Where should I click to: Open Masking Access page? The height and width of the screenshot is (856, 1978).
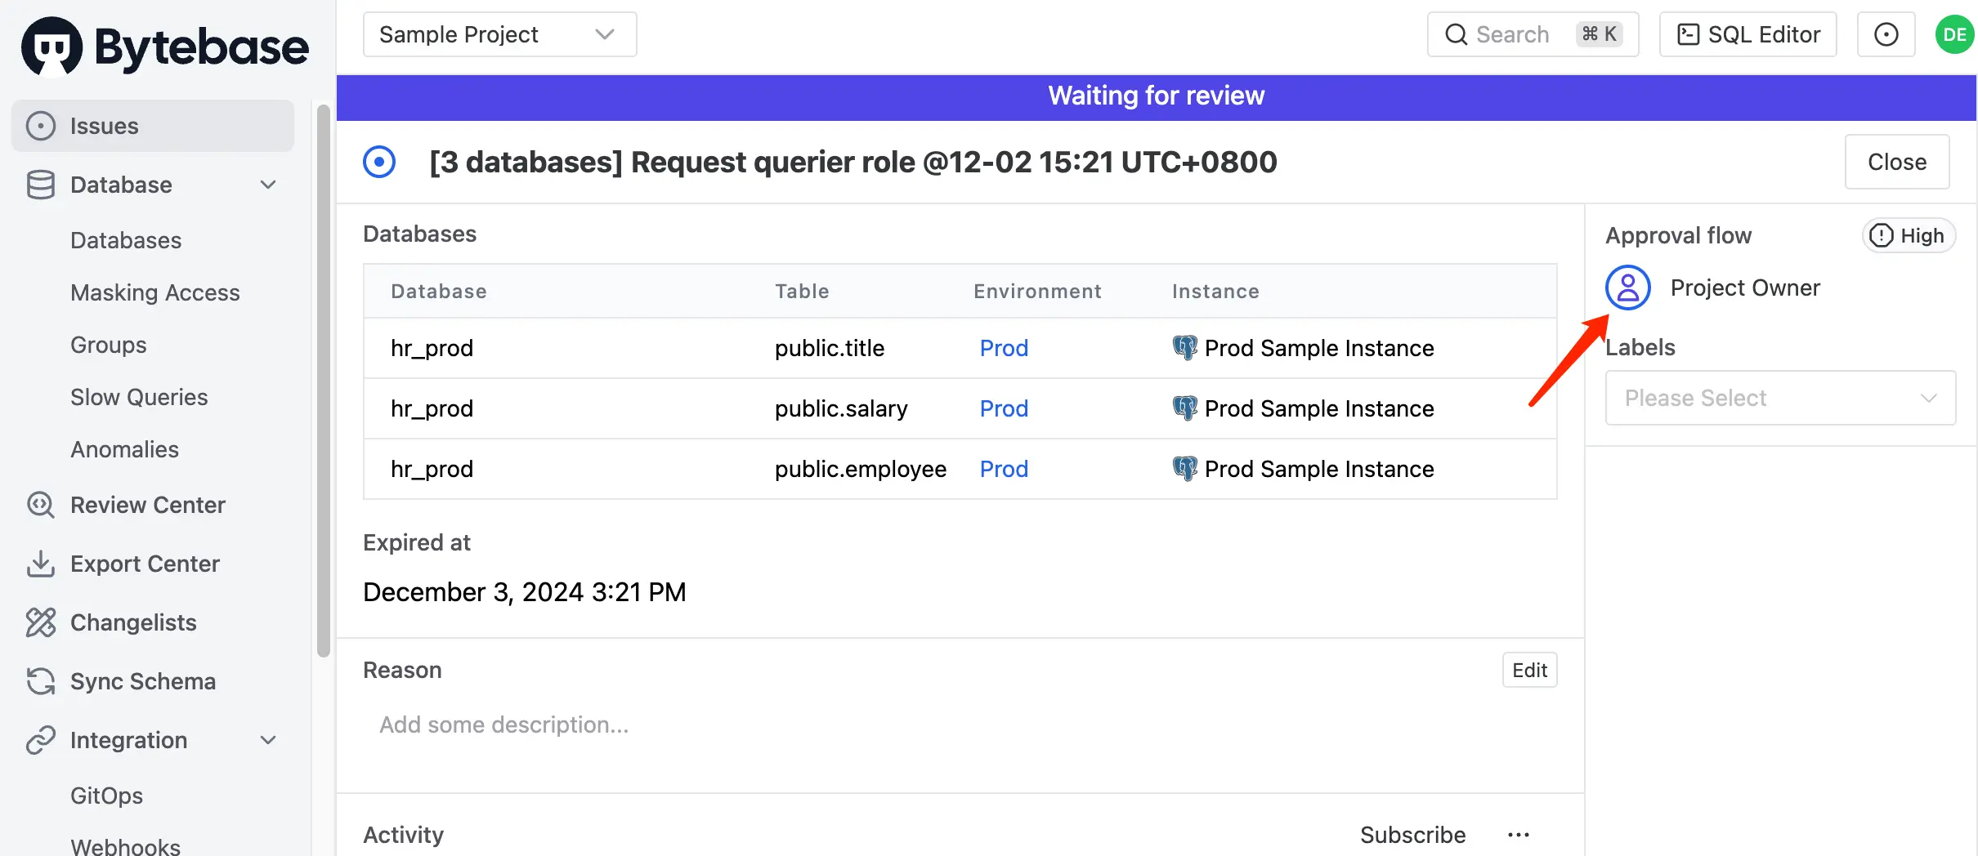coord(154,292)
